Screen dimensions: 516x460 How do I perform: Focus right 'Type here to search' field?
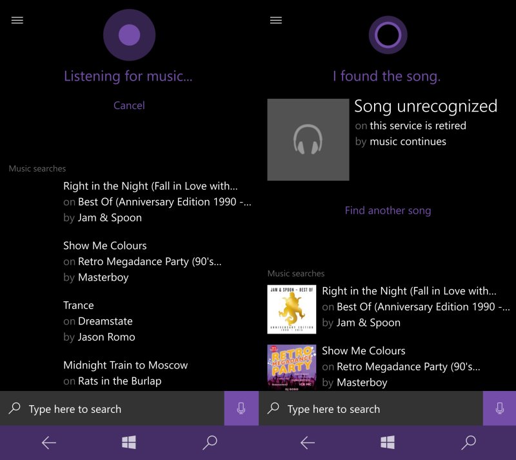(370, 408)
